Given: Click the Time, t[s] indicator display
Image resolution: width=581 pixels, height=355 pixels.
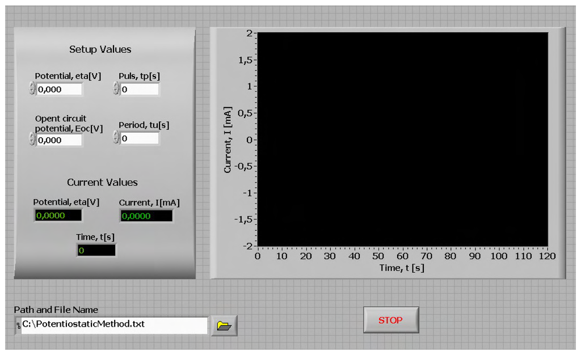Looking at the screenshot, I should point(95,250).
